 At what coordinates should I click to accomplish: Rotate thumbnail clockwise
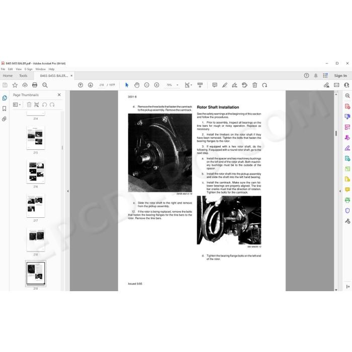point(52,105)
